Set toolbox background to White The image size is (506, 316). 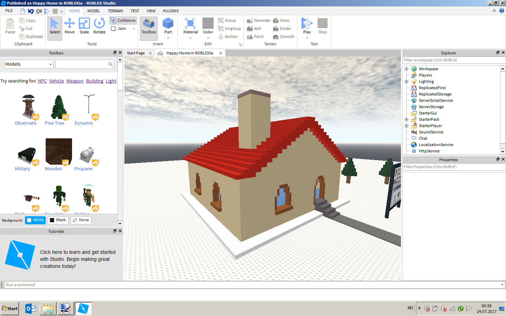coord(35,220)
